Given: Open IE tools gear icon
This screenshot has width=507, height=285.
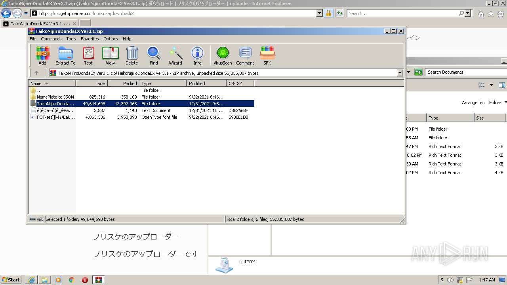Looking at the screenshot, I should 501,14.
